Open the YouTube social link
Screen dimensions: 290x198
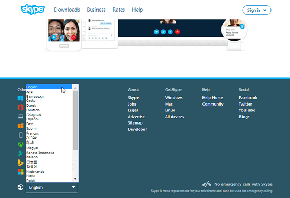click(x=247, y=110)
